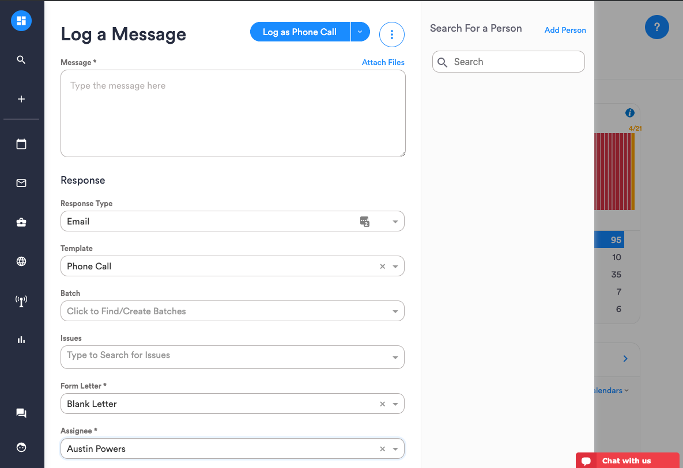Select the chat bubble icon near the sidebar bottom
The height and width of the screenshot is (468, 683).
coord(21,413)
